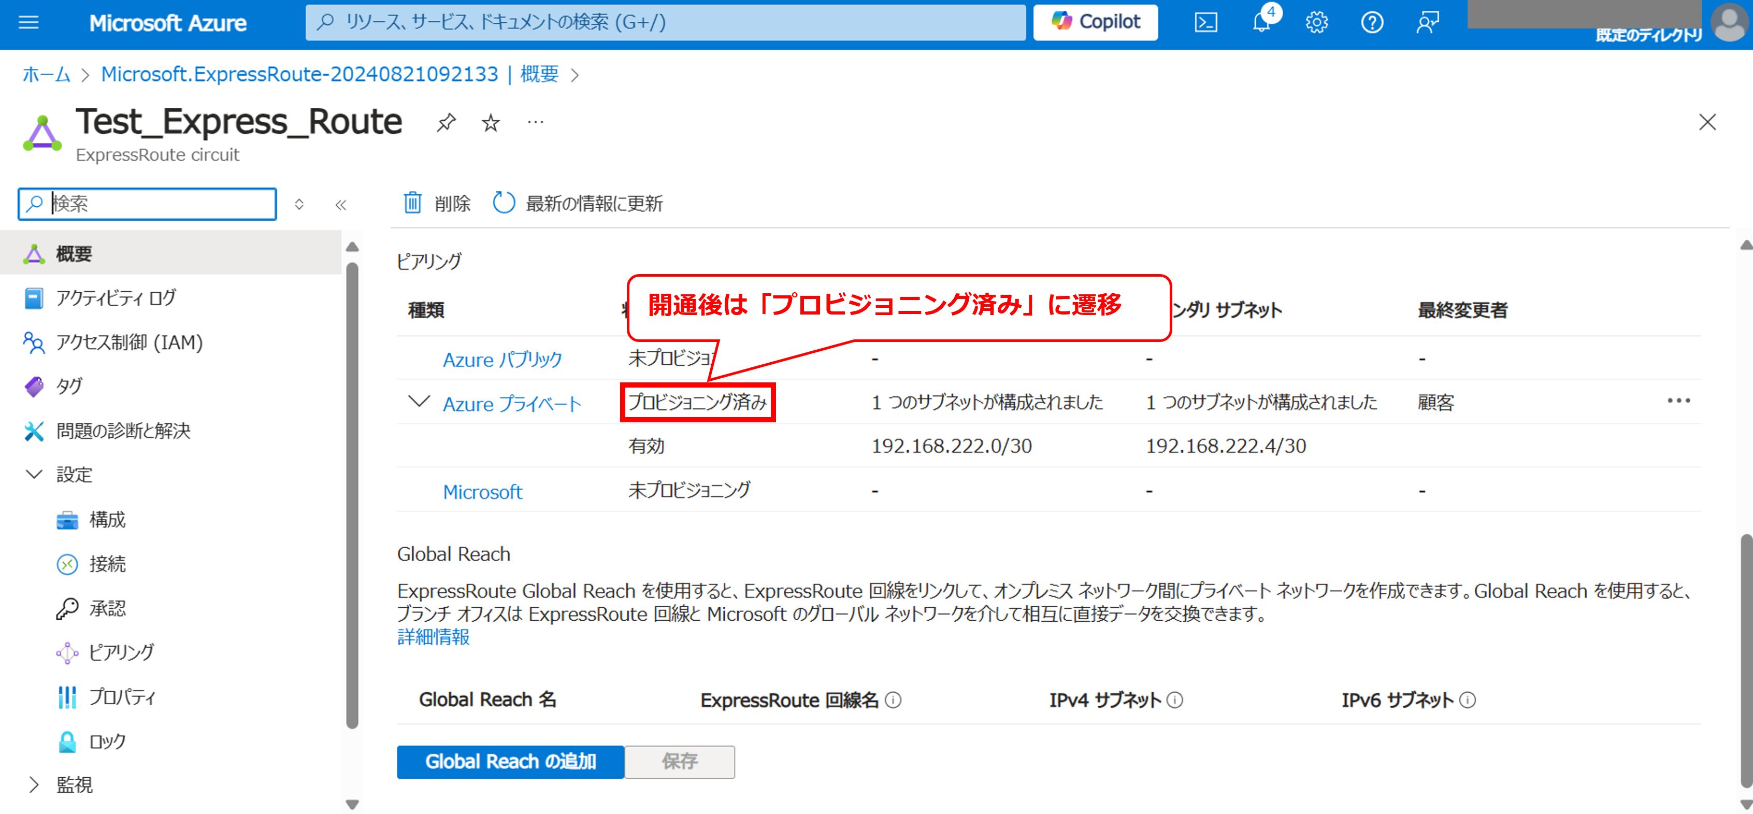Viewport: 1753px width, 814px height.
Task: Open the 詳細情報 link
Action: click(434, 637)
